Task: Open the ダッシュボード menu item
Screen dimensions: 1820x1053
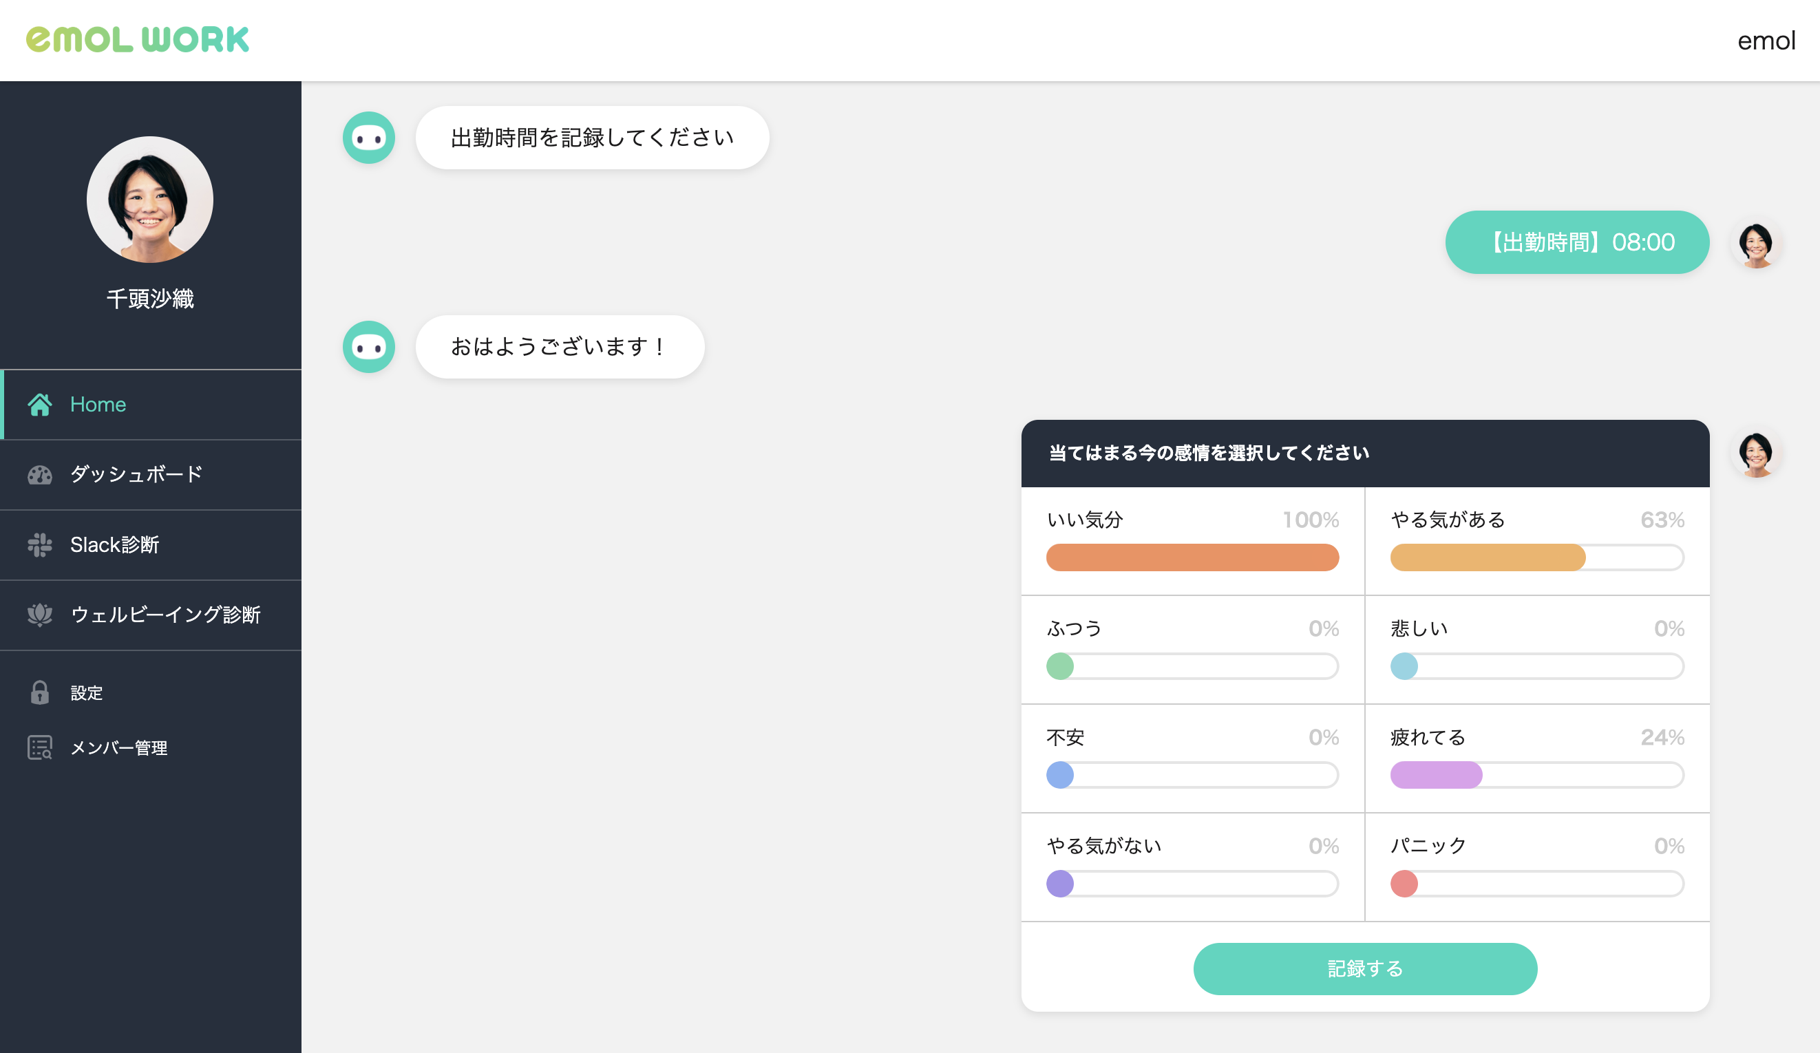Action: 136,474
